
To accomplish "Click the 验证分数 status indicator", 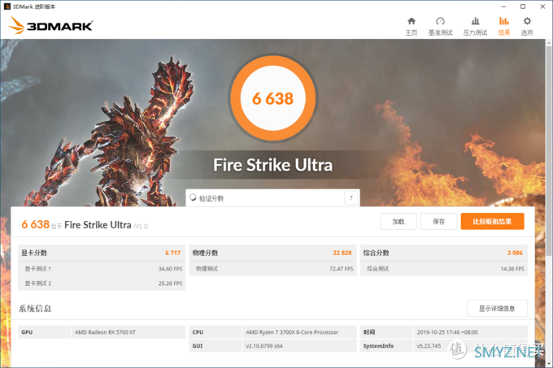I will pyautogui.click(x=193, y=197).
